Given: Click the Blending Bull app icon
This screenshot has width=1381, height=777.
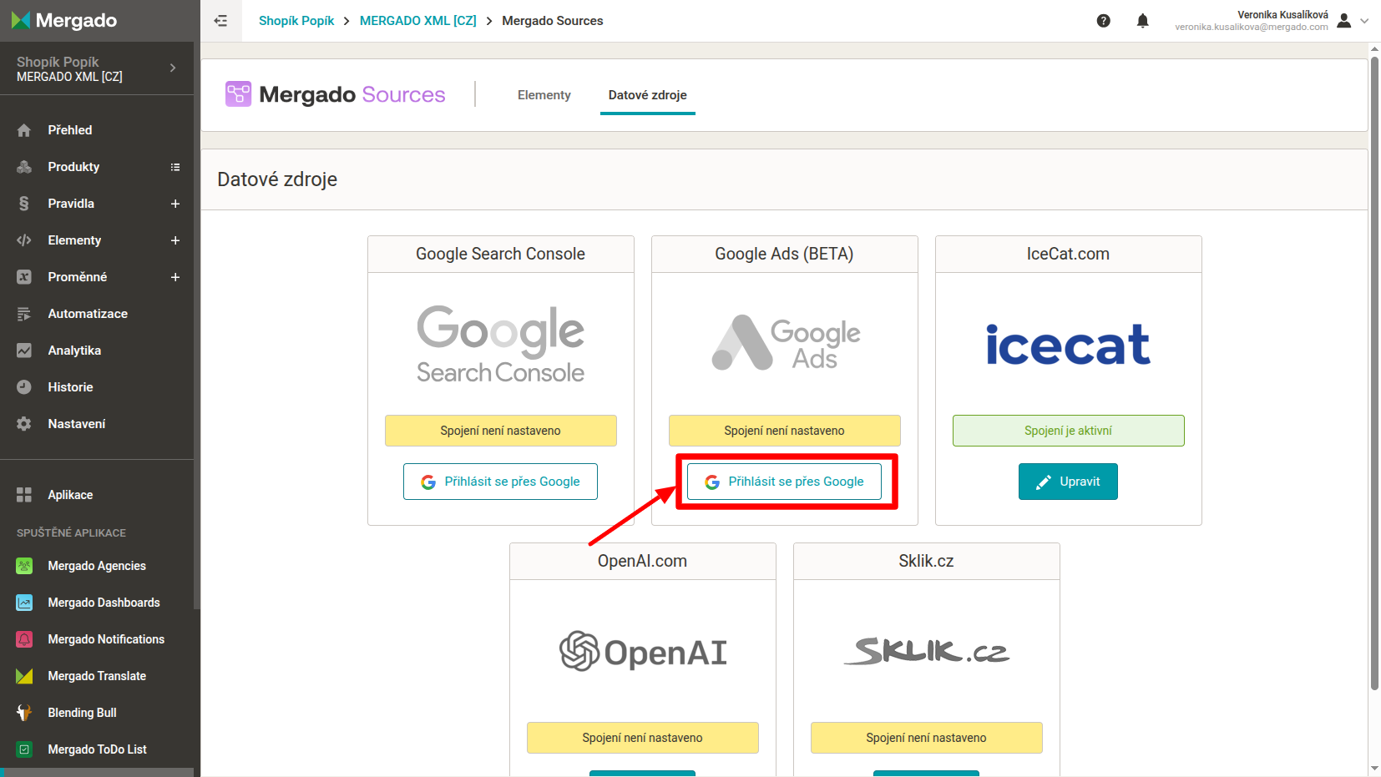Looking at the screenshot, I should [x=24, y=713].
